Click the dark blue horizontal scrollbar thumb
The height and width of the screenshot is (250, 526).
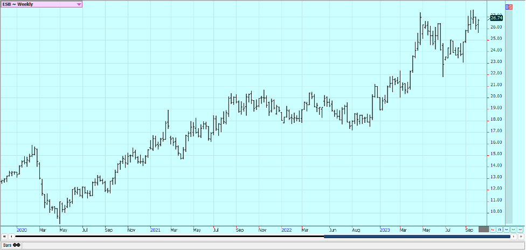click(417, 237)
